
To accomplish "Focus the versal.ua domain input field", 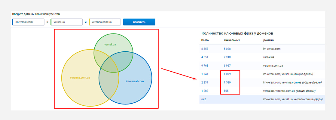I will (67, 22).
